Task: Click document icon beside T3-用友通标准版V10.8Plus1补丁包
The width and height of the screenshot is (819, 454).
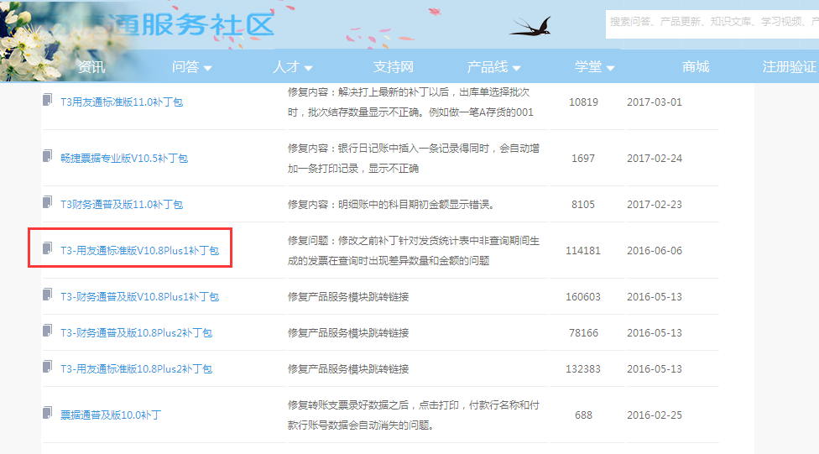Action: click(48, 249)
